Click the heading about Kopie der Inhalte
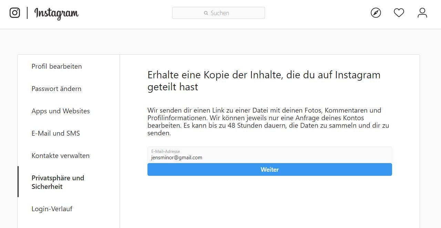The image size is (441, 228). [x=264, y=81]
